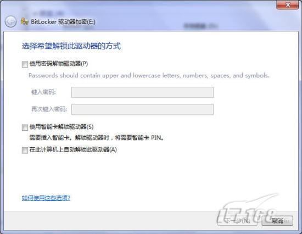Click the heading 选择希望解锁此驱动器的方式
302x234 pixels.
tap(71, 46)
